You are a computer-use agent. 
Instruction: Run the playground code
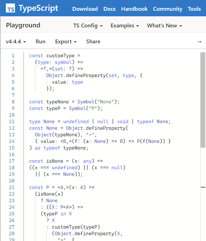(x=40, y=42)
